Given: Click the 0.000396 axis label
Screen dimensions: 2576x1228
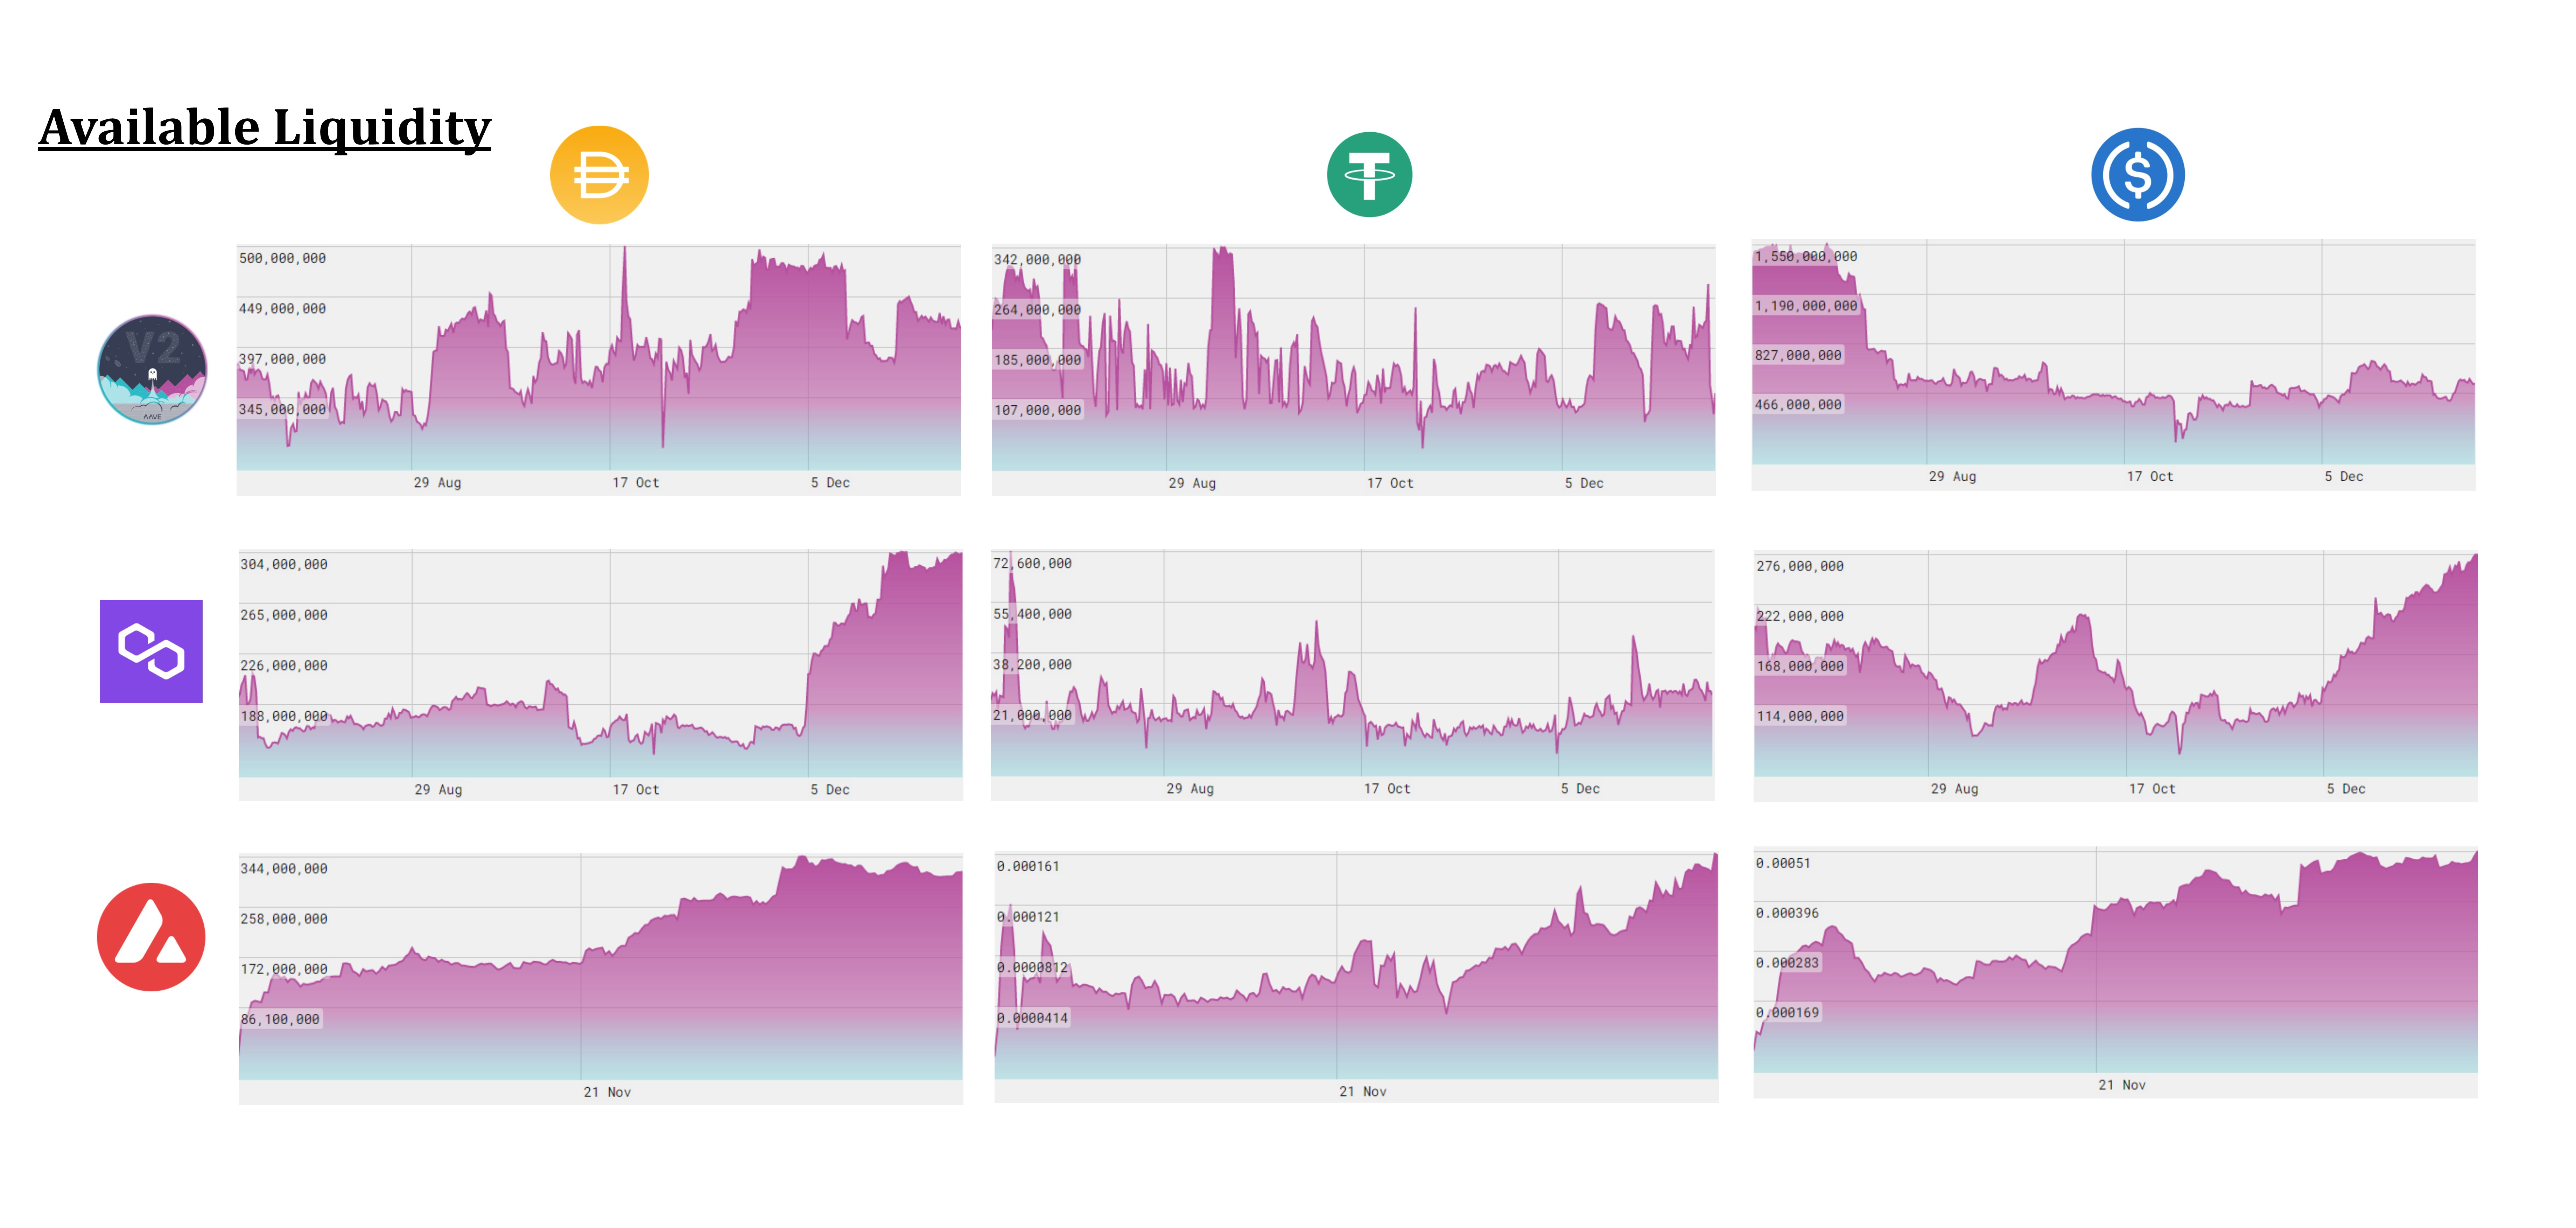Looking at the screenshot, I should [x=1787, y=913].
